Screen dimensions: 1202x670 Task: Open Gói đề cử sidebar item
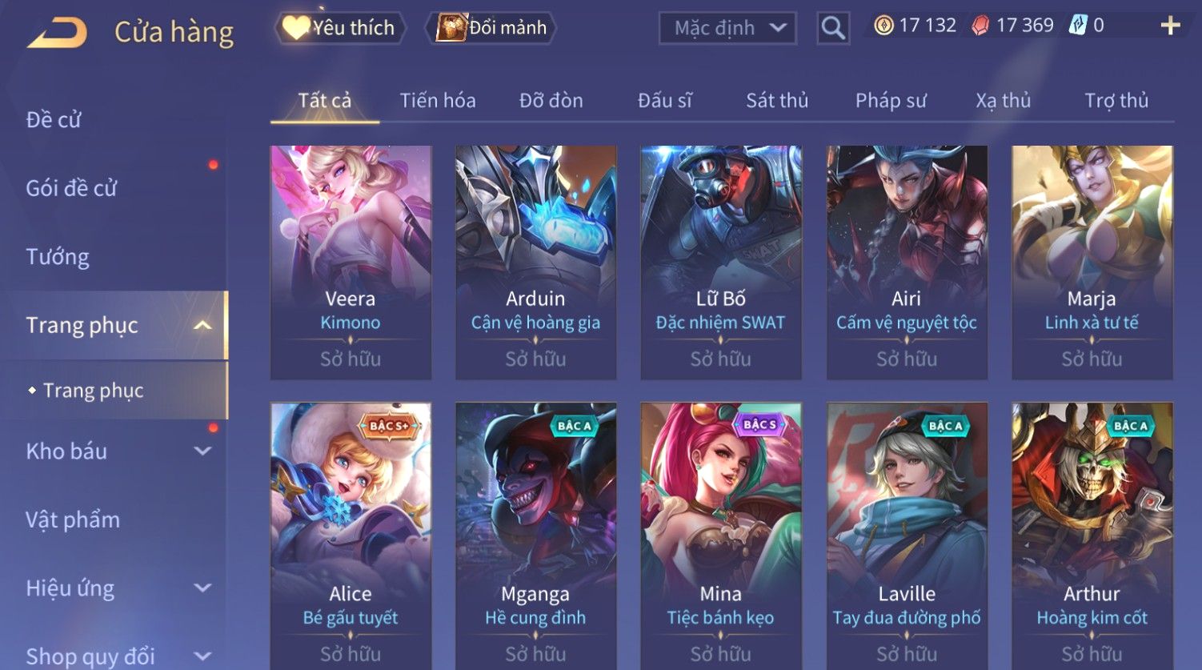pyautogui.click(x=71, y=188)
